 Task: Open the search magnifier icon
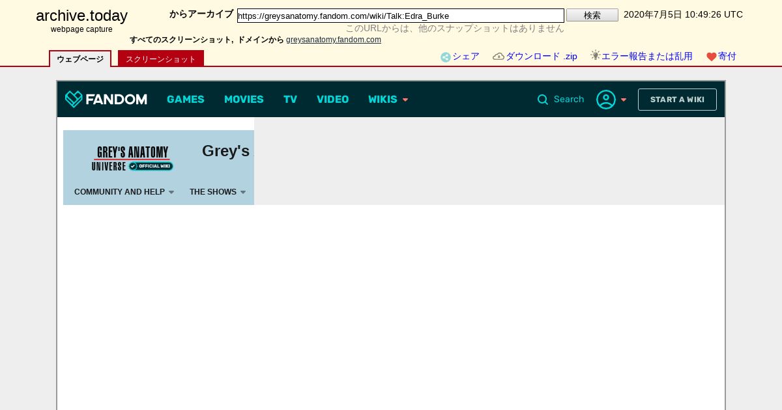pyautogui.click(x=543, y=100)
